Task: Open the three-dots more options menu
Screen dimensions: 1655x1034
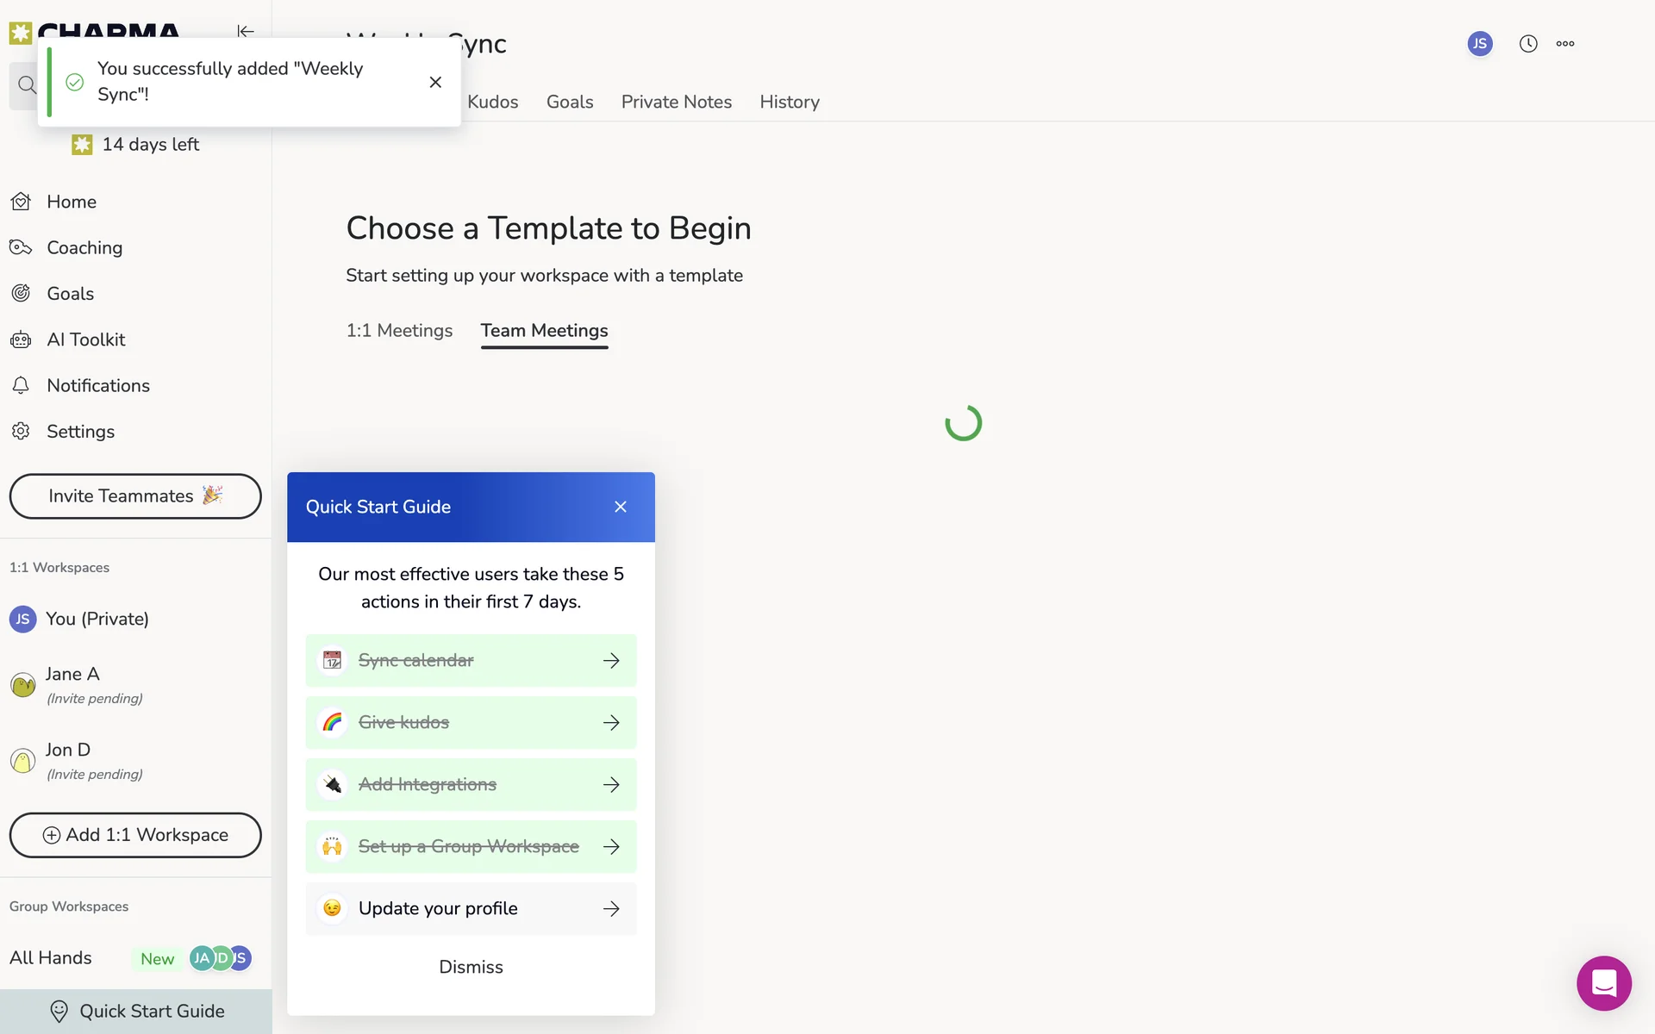Action: [1565, 44]
